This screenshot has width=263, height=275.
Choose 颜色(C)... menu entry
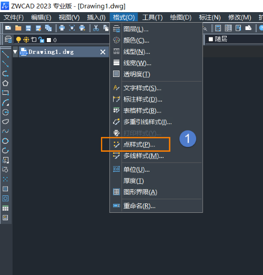click(x=156, y=41)
